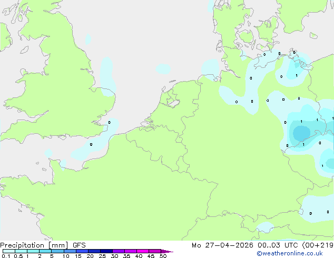The image size is (334, 258).
Task: Click the 15 to 20 mm legend swatch
Action: (82, 251)
